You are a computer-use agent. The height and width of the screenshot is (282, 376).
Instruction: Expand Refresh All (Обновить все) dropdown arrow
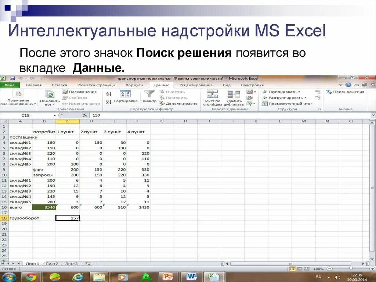point(53,105)
